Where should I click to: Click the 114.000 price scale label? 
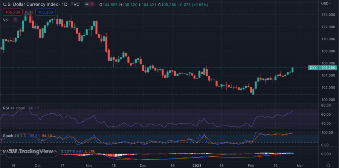tap(328, 15)
